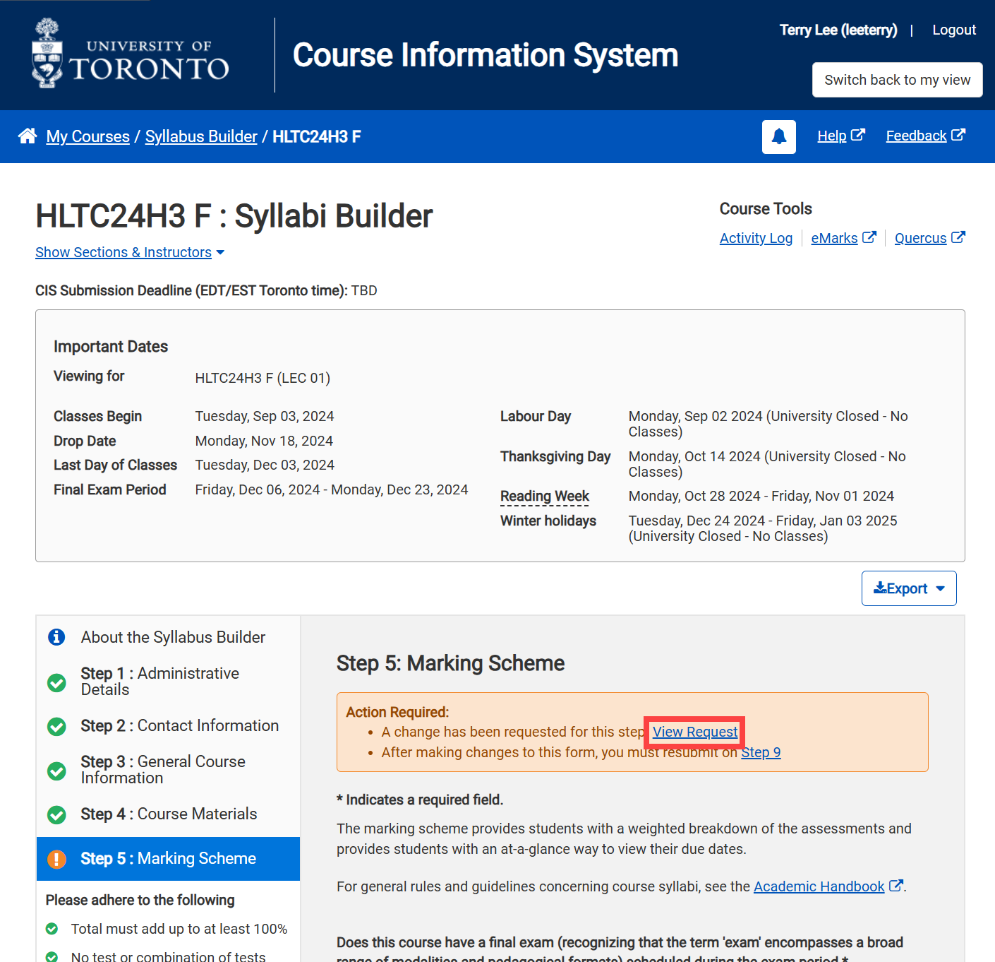Image resolution: width=995 pixels, height=962 pixels.
Task: Click Please adhere to the following heading
Action: pos(140,900)
